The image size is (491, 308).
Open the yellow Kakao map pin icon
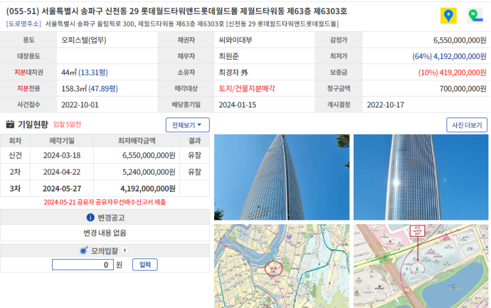(x=448, y=16)
